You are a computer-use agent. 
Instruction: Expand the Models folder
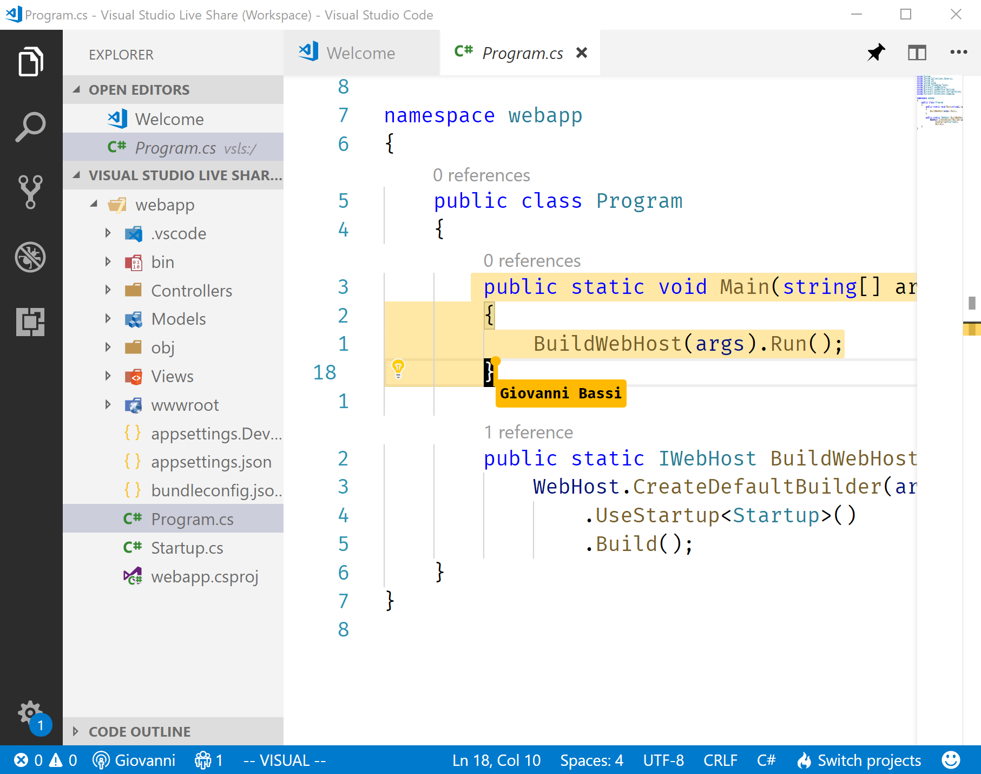point(108,319)
